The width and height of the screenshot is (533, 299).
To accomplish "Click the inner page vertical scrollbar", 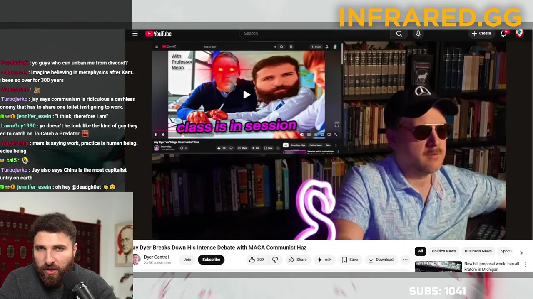I will [x=342, y=54].
